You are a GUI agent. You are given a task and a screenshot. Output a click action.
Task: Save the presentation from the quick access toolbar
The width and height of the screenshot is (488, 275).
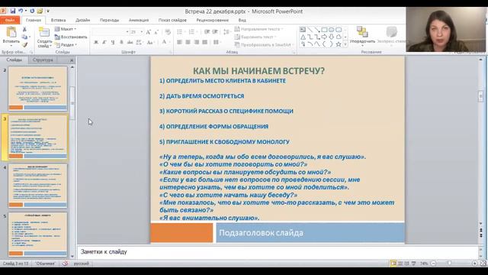[x=12, y=11]
